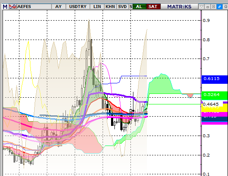
Task: Maximize the chart window
Action: [x=214, y=7]
